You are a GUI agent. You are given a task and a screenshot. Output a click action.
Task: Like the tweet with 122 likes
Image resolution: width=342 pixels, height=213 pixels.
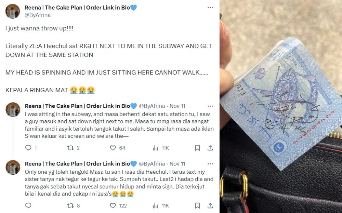(113, 206)
